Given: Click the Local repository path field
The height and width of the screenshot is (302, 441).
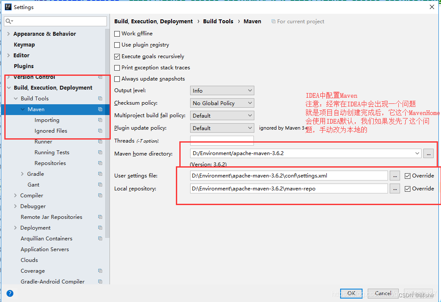Looking at the screenshot, I should click(x=289, y=189).
